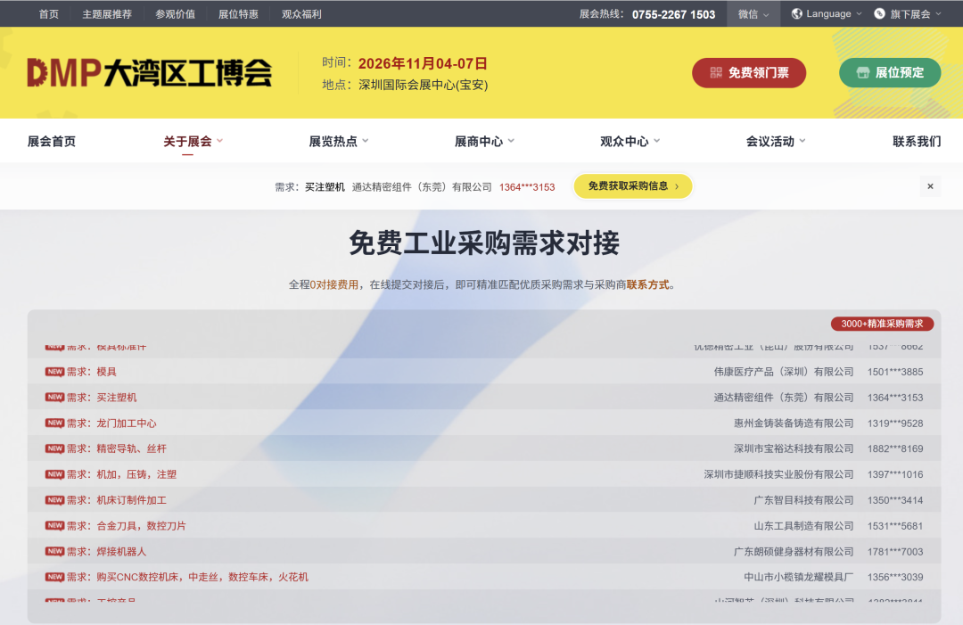Click the date 2026年11月04-07日
This screenshot has width=963, height=625.
tap(423, 63)
